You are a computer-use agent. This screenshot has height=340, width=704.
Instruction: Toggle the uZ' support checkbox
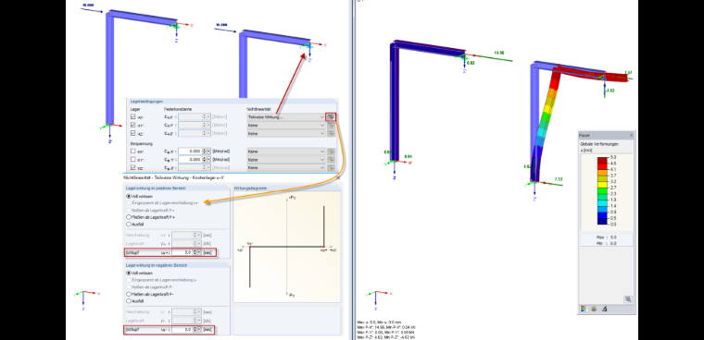(132, 133)
